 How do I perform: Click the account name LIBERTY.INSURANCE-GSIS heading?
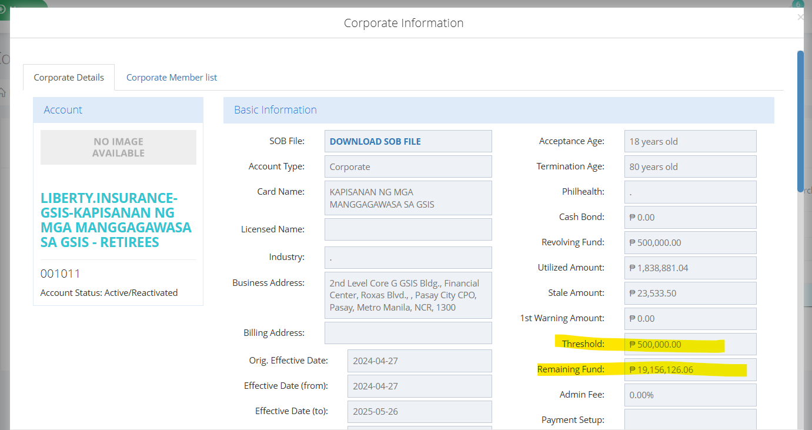pos(116,220)
